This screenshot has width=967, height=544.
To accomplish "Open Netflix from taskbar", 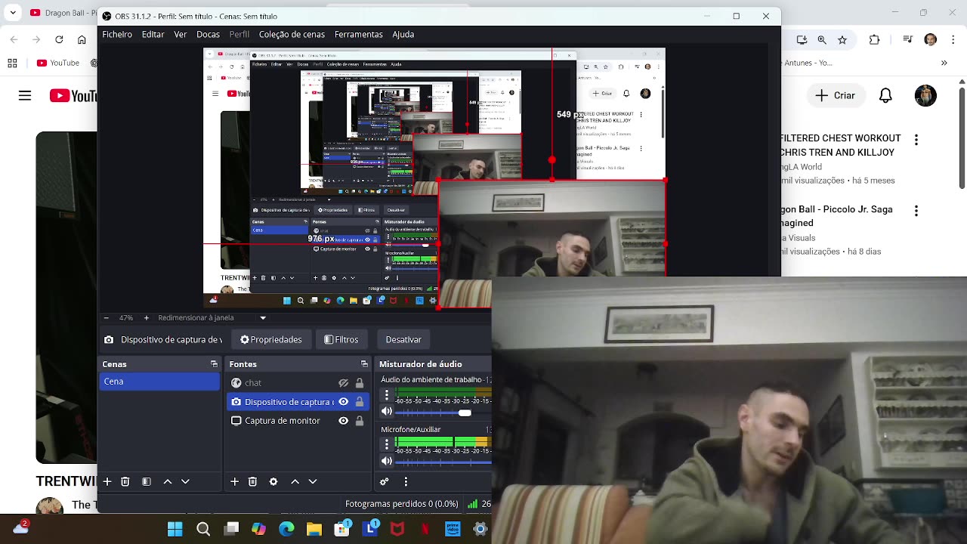I will click(x=425, y=529).
